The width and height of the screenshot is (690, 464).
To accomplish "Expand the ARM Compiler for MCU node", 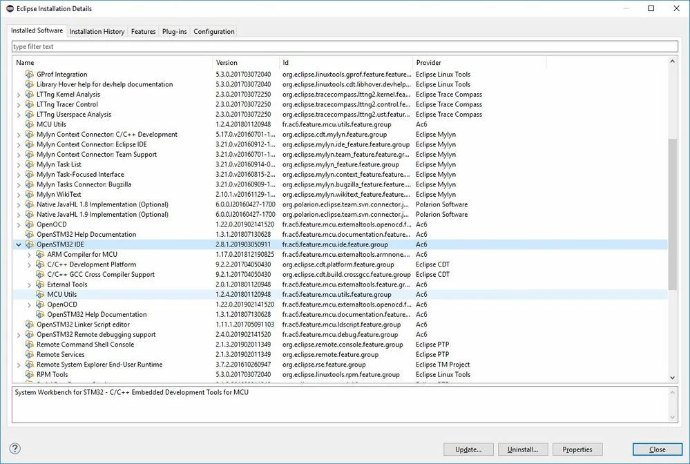I will (29, 255).
